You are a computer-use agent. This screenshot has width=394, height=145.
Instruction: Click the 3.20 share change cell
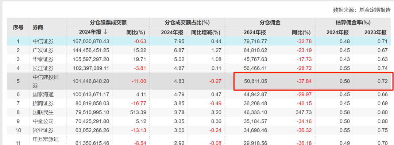pyautogui.click(x=216, y=112)
